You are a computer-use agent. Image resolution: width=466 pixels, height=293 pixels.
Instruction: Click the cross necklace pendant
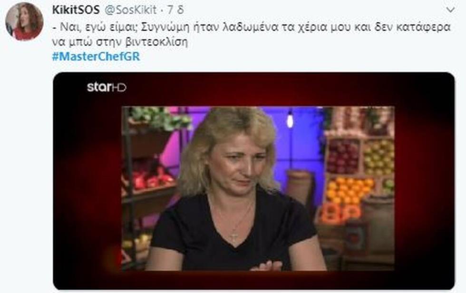point(234,236)
